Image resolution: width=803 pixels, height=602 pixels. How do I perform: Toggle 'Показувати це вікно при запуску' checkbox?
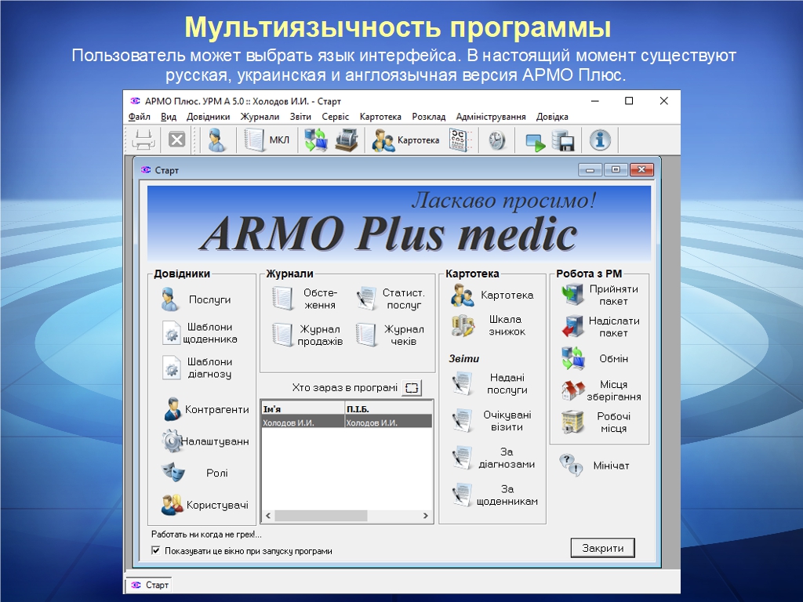click(x=156, y=551)
